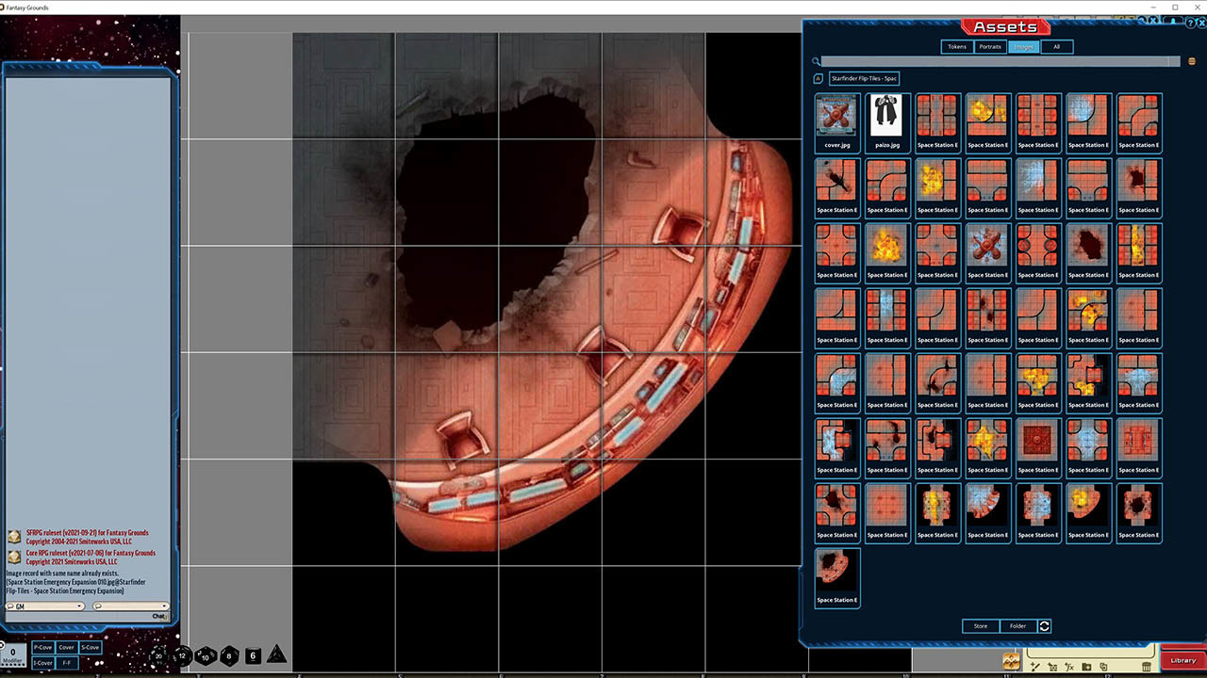Viewport: 1207px width, 678px height.
Task: Roll the d20 die icon
Action: point(157,656)
